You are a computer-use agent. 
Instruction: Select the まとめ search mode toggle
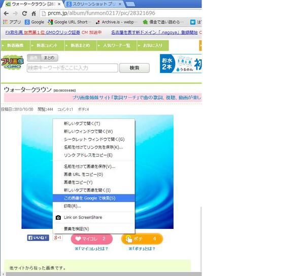(x=49, y=58)
